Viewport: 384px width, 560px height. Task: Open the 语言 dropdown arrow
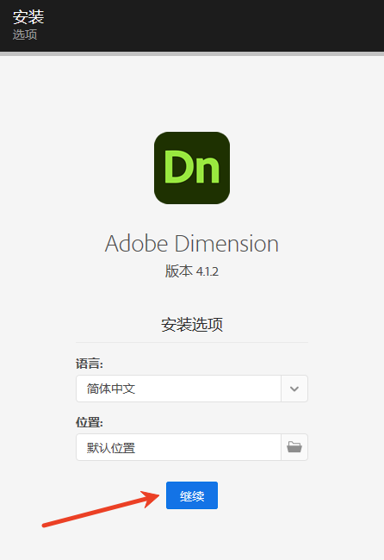point(294,389)
